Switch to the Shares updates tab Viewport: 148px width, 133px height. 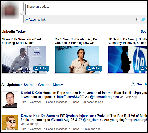point(29,85)
